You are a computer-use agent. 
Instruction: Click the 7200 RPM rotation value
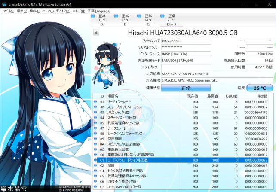pyautogui.click(x=260, y=54)
